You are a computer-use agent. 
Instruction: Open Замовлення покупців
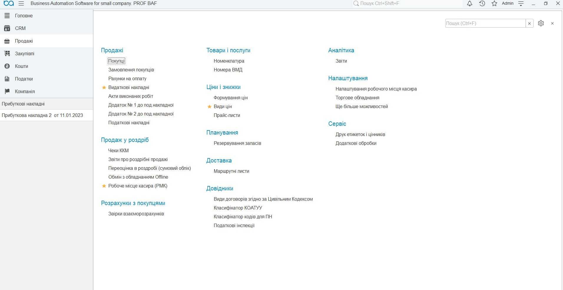tap(131, 70)
